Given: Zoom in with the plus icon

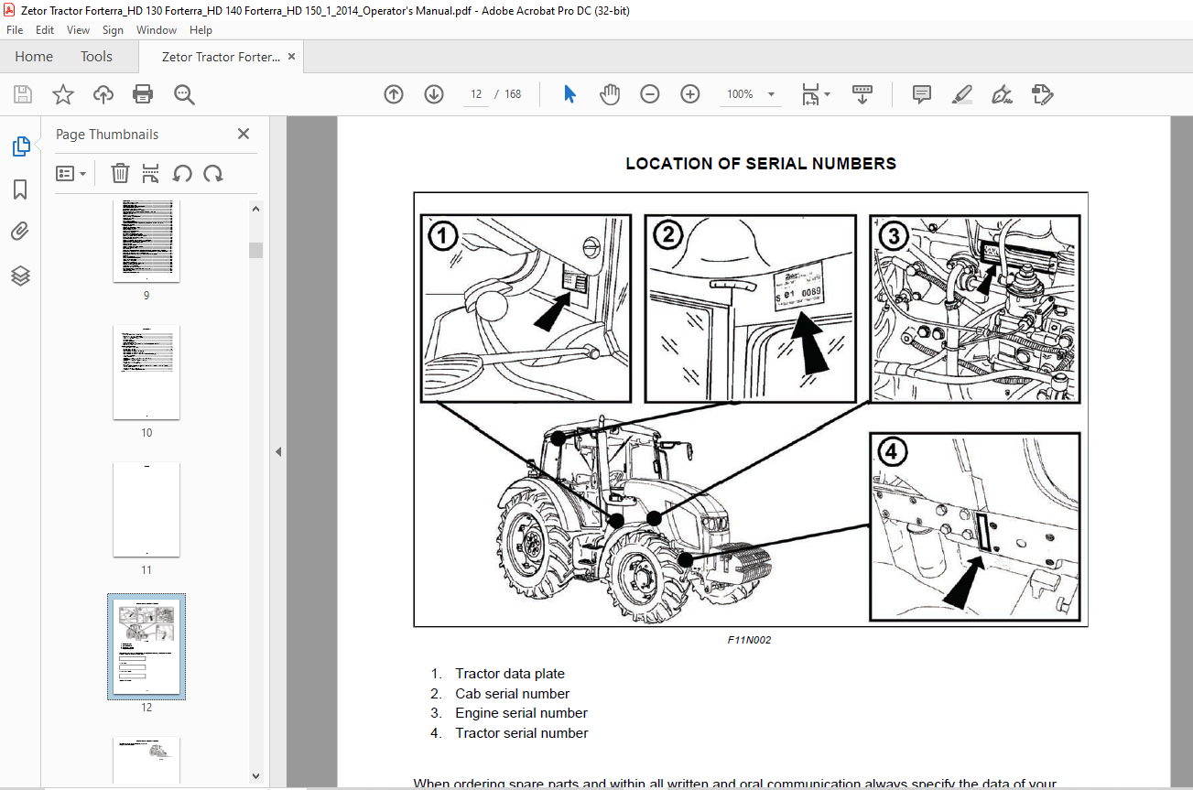Looking at the screenshot, I should [x=690, y=94].
